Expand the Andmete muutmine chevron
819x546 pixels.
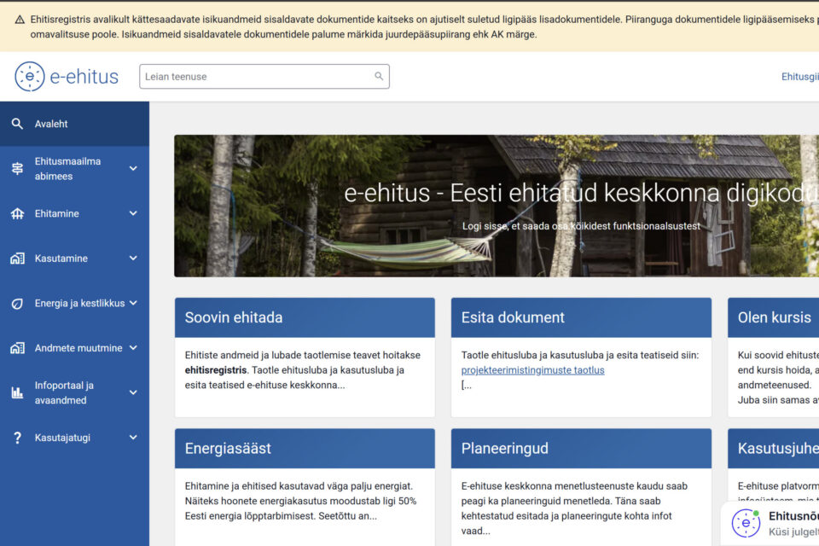[x=133, y=347]
